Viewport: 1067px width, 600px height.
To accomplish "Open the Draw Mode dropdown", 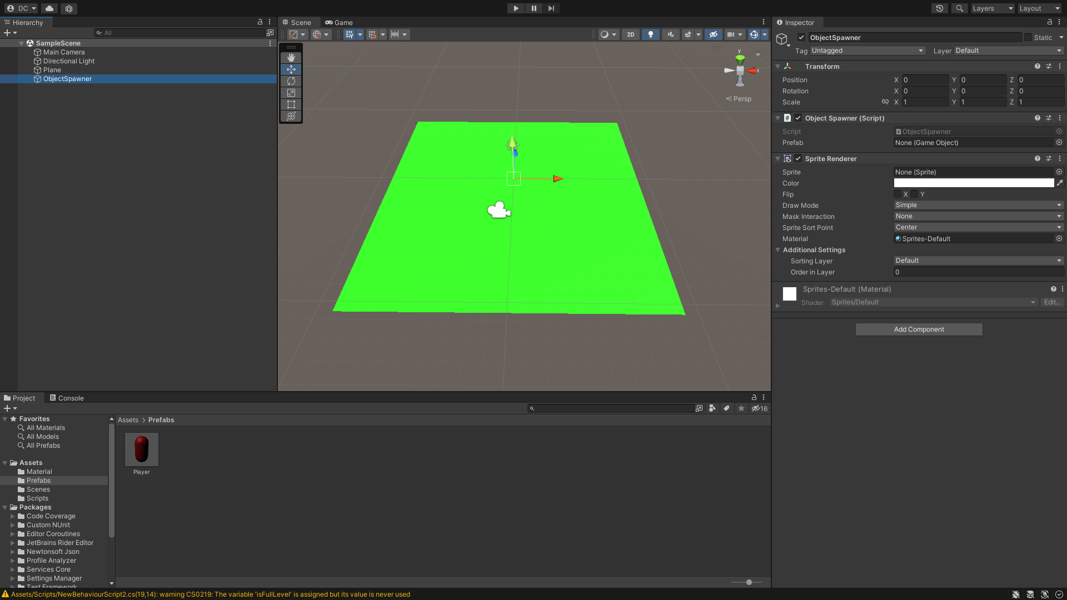I will [978, 205].
